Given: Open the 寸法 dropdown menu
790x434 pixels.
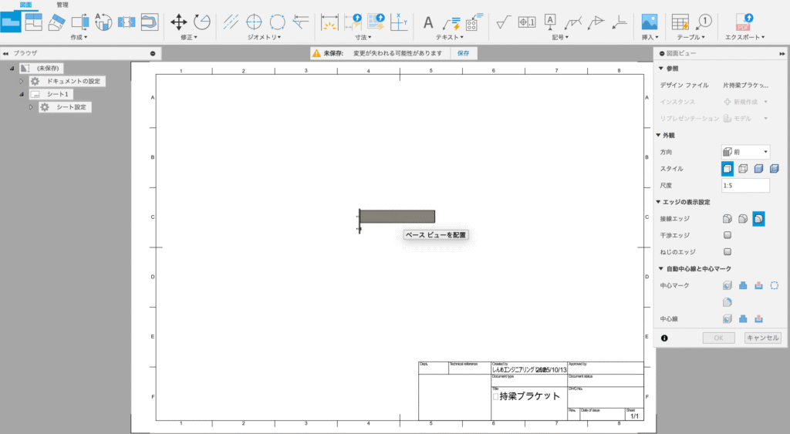Looking at the screenshot, I should point(363,37).
